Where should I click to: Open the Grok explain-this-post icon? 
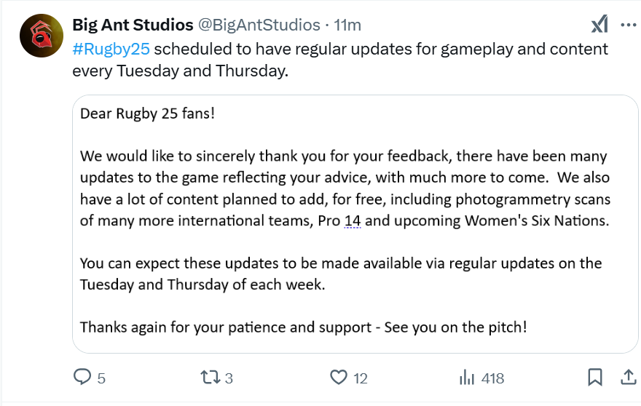tap(599, 25)
